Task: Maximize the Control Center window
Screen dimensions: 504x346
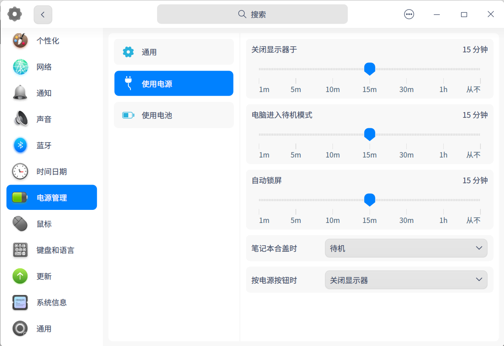Action: point(464,14)
